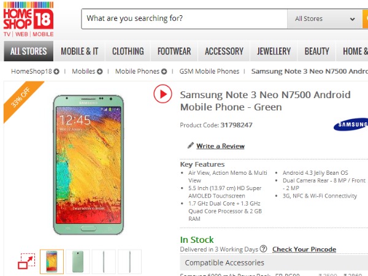This screenshot has width=368, height=276.
Task: Select the front-view phone thumbnail
Action: [52, 261]
